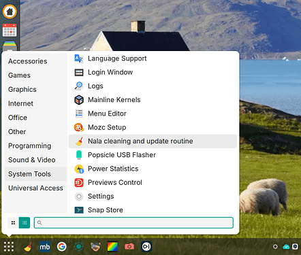This screenshot has height=255, width=301.
Task: Launch Mainline Kernels via its cube icon
Action: (79, 100)
